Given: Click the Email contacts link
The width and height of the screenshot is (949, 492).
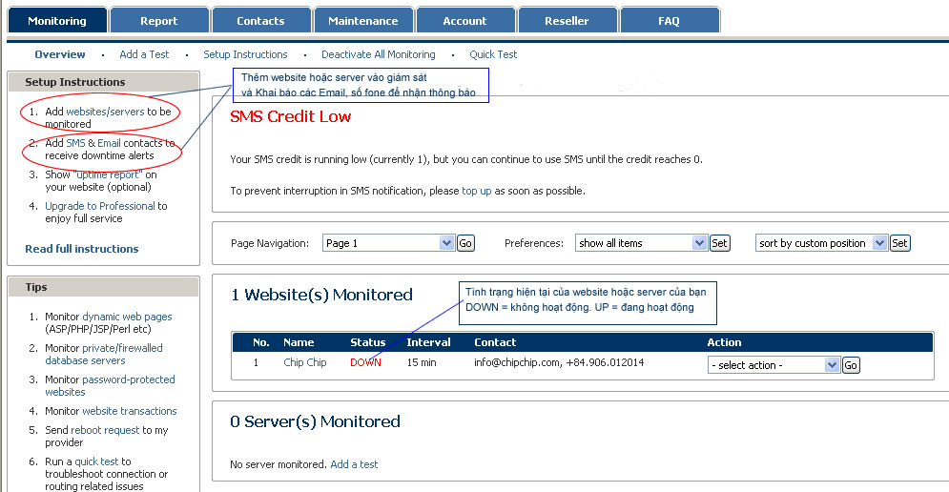Looking at the screenshot, I should [x=109, y=143].
